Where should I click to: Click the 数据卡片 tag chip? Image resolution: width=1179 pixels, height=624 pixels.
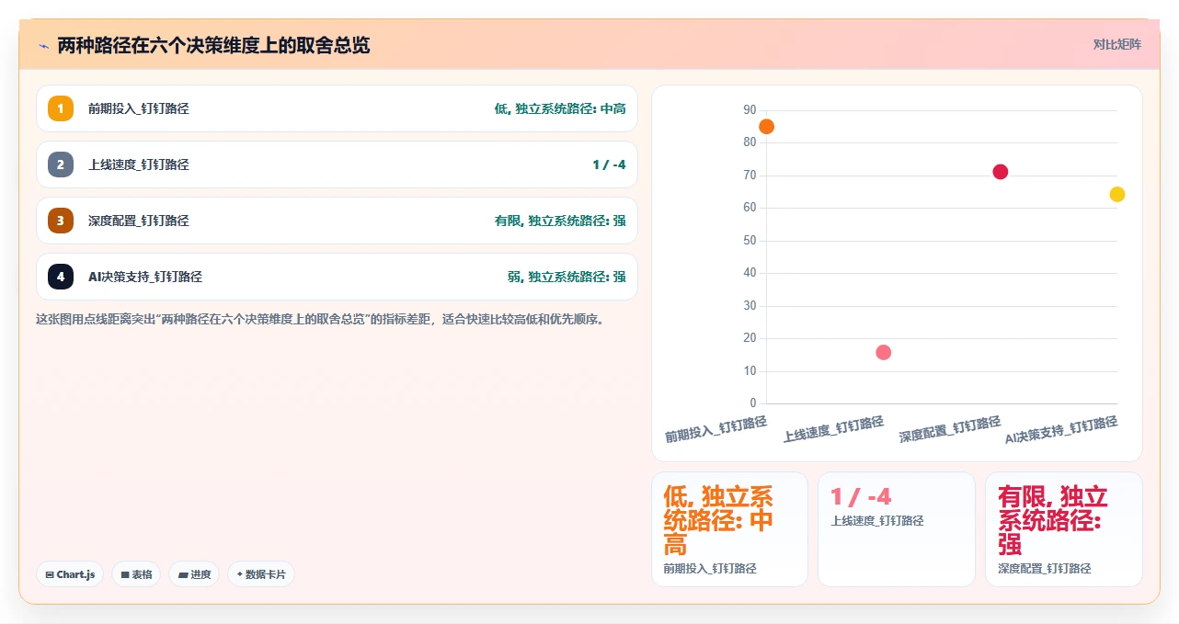[x=261, y=574]
